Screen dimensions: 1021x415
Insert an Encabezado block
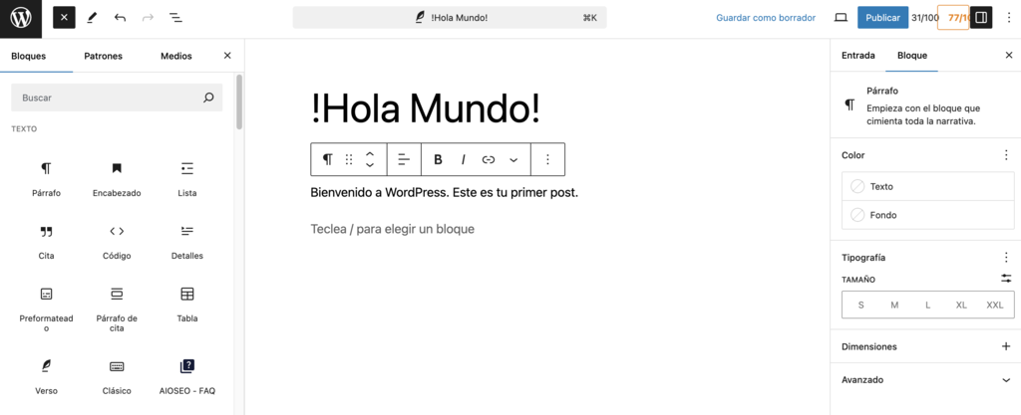tap(117, 180)
